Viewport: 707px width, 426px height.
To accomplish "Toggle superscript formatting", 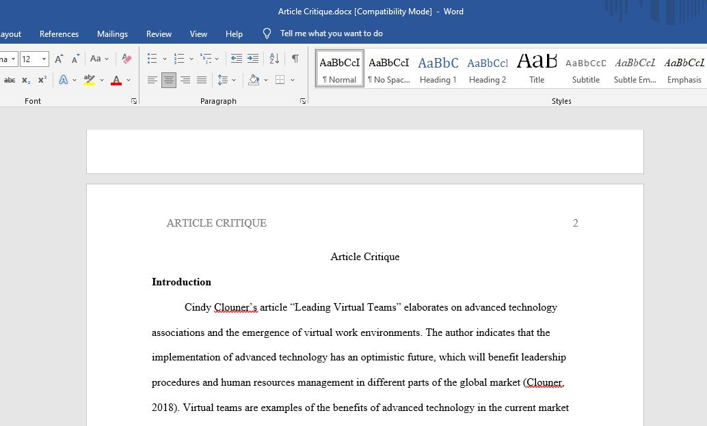I will tap(42, 80).
